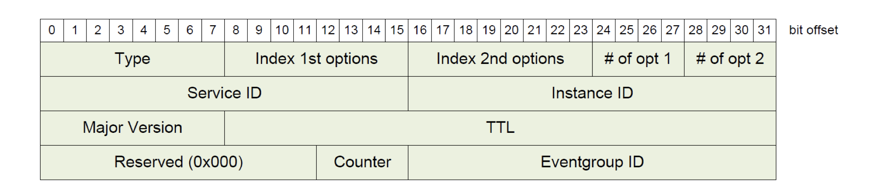The width and height of the screenshot is (895, 193).
Task: Click bit offset cell 16
Action: tap(419, 30)
